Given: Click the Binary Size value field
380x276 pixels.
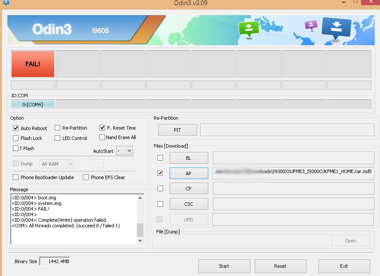Looking at the screenshot, I should coord(55,261).
